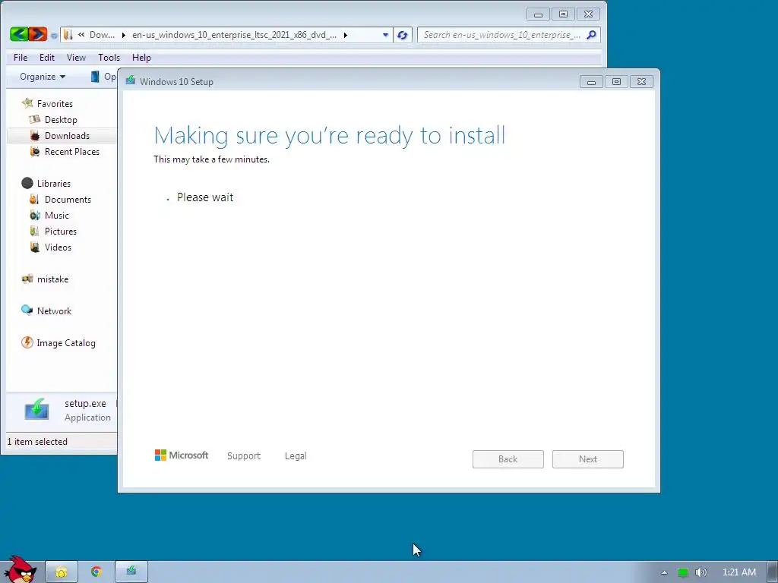This screenshot has width=778, height=583.
Task: Select Network in navigation pane
Action: pos(54,310)
